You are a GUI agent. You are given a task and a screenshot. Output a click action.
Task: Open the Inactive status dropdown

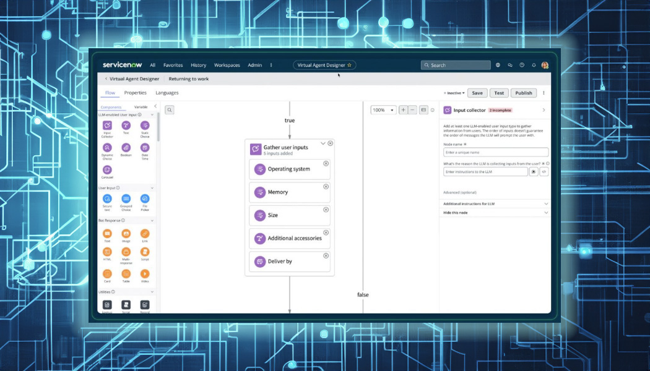(454, 93)
